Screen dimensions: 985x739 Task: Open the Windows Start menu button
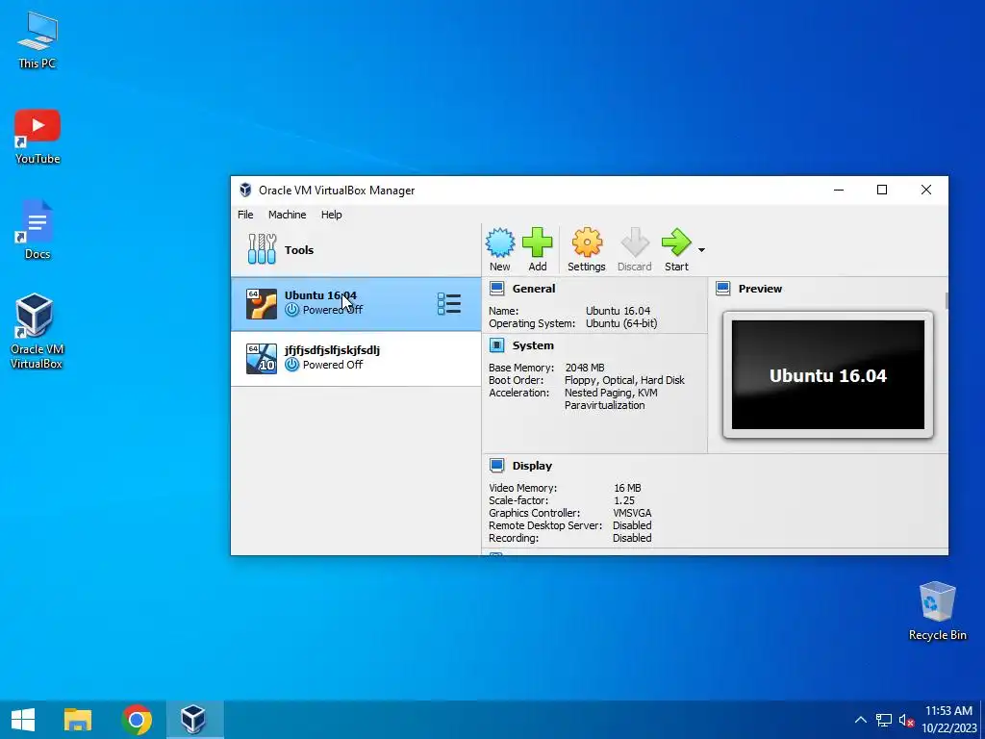[23, 720]
